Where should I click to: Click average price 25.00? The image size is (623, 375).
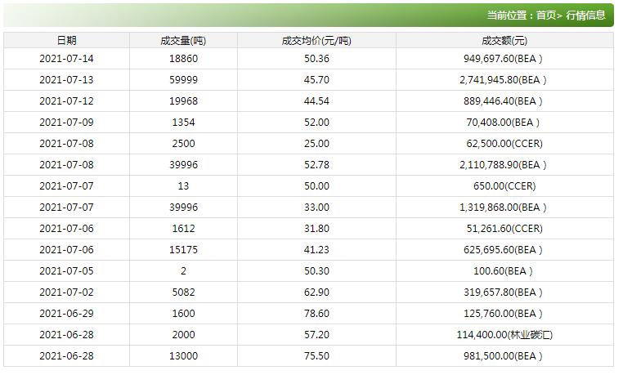[x=316, y=144]
